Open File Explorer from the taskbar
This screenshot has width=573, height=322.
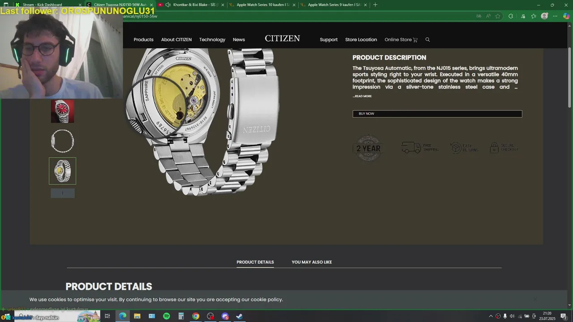pyautogui.click(x=137, y=316)
